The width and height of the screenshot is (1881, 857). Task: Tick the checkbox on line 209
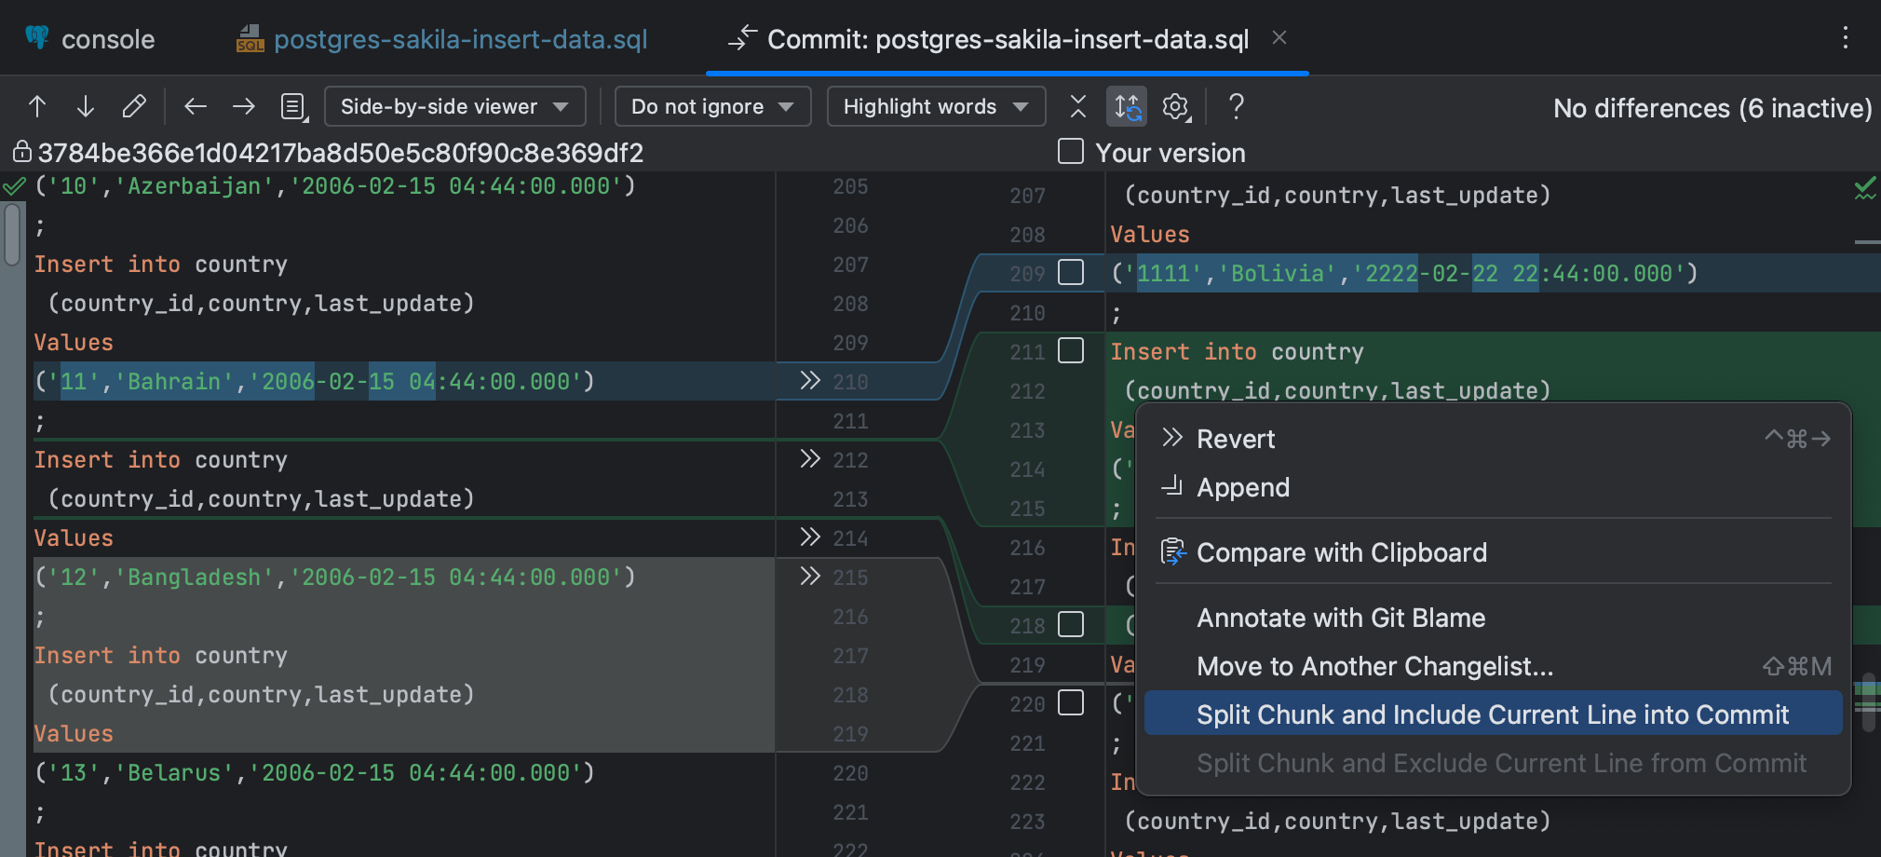click(1071, 273)
